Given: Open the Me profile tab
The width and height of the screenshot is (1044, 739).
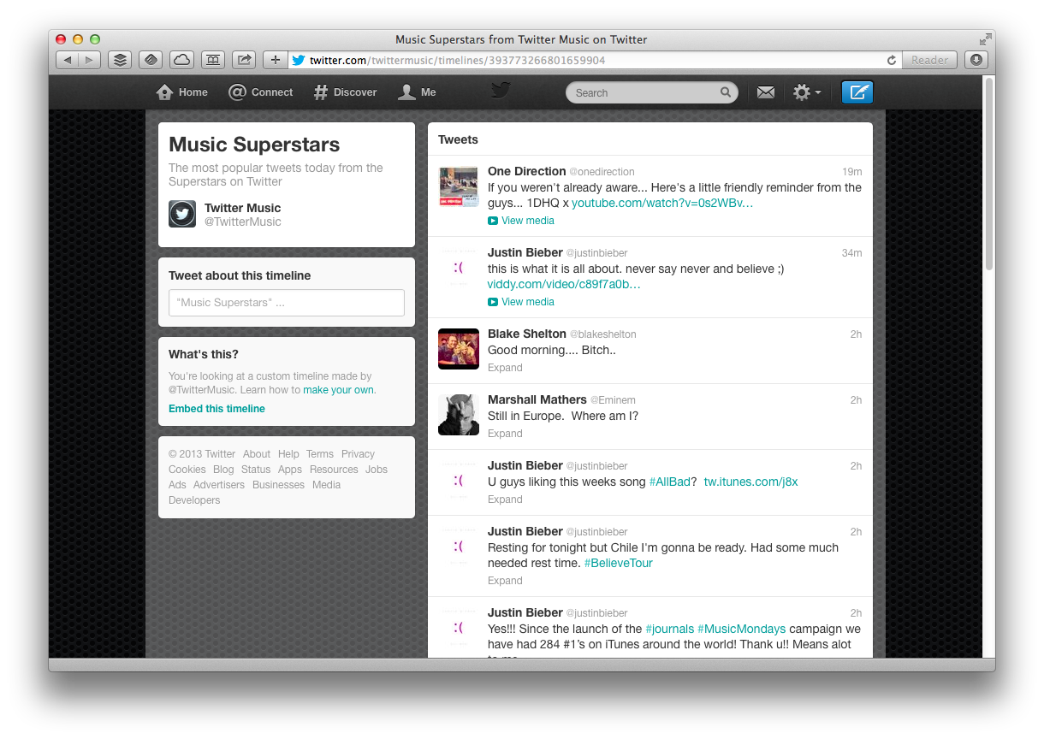Looking at the screenshot, I should [x=418, y=92].
